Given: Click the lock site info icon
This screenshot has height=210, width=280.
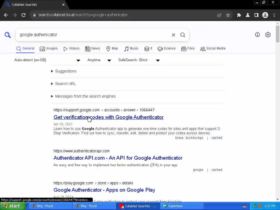Looking at the screenshot, I should point(34,15).
